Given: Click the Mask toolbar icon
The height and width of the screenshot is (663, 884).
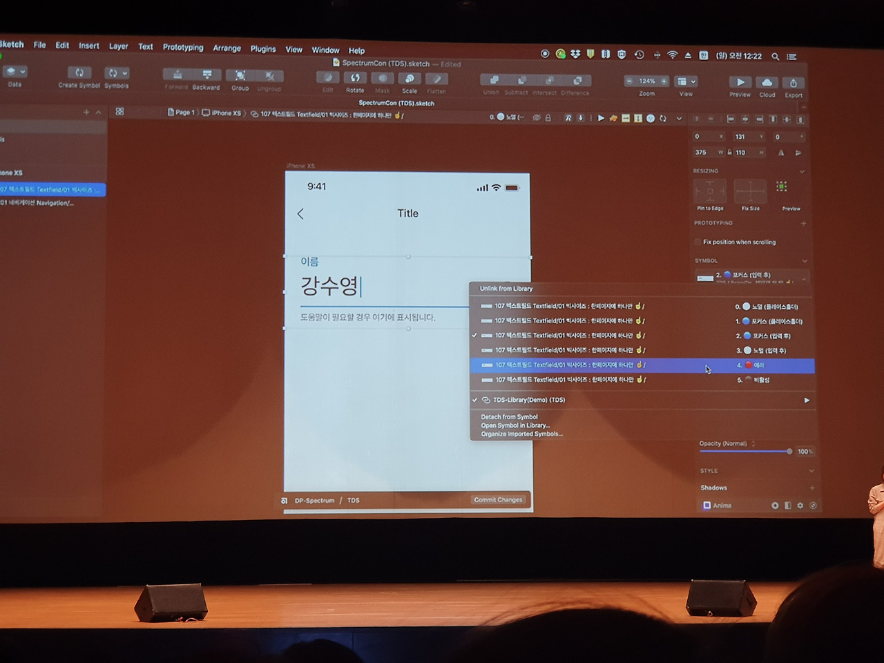Looking at the screenshot, I should pos(382,79).
